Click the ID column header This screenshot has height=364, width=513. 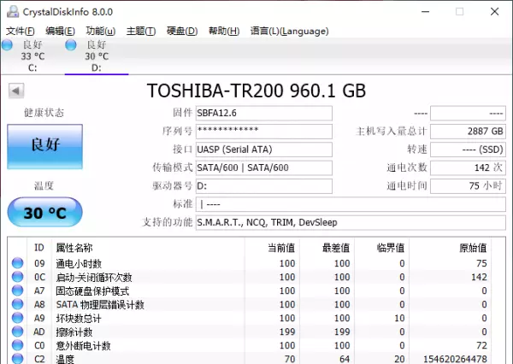coord(39,248)
